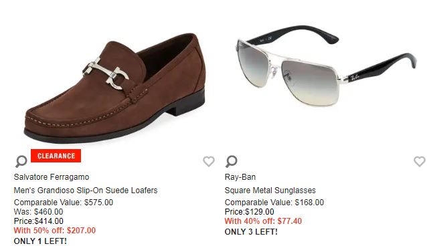Screen dimensions: 427x250
Task: Click Comparable Value: $575.00 text
Action: tap(64, 203)
